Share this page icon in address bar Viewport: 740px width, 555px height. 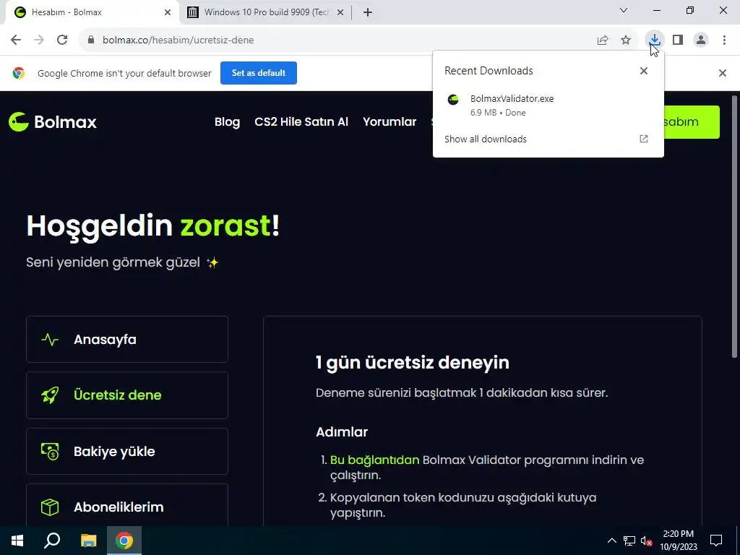603,40
